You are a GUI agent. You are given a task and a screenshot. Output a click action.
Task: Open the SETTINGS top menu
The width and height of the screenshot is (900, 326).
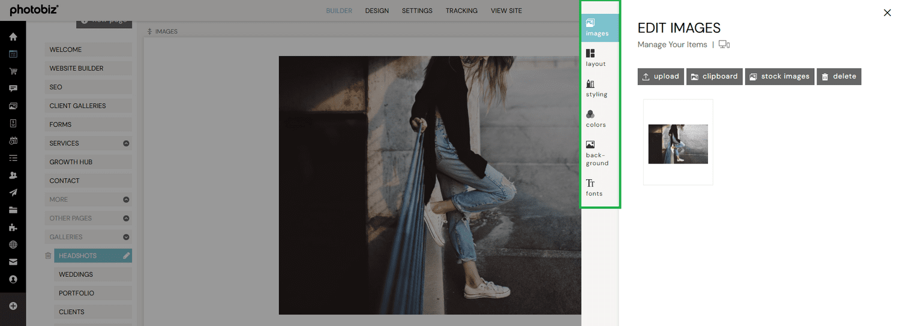[x=417, y=11]
